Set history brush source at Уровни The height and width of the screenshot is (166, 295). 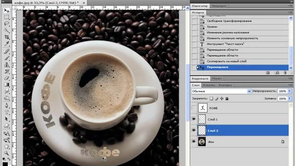(194, 27)
